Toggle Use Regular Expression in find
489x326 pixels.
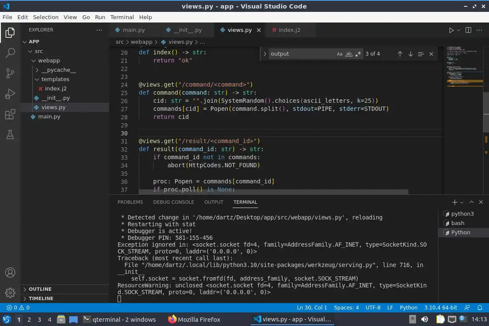358,54
